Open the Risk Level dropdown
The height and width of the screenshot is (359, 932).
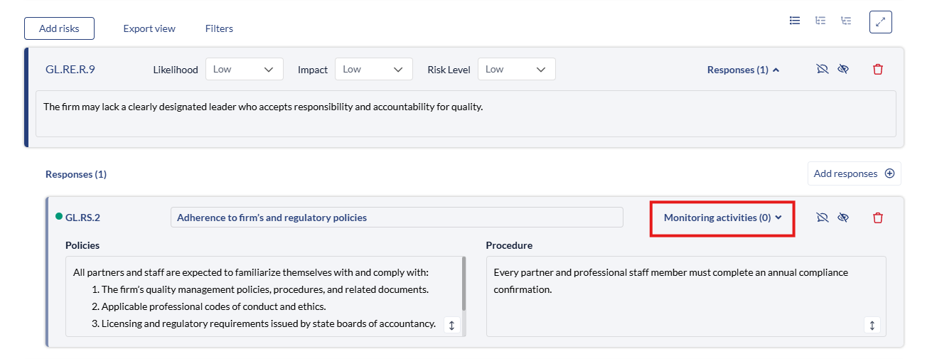(x=516, y=70)
